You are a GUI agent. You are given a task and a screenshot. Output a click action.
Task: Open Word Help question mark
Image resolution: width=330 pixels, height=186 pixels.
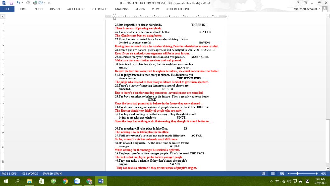click(298, 3)
